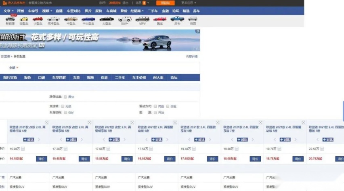Viewport: 344px width, 191px height.
Task: Expand the arrow next to the message badge
Action: pos(148,3)
